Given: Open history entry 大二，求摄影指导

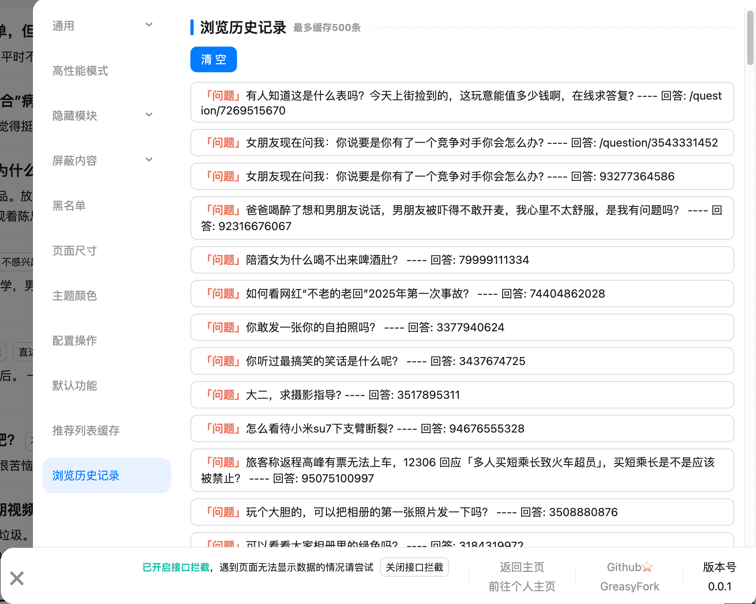Looking at the screenshot, I should coord(462,395).
